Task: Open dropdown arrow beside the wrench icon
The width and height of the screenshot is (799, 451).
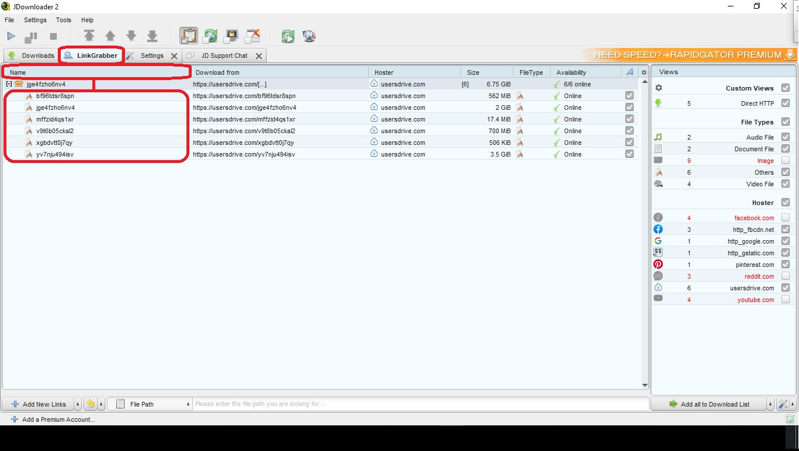Action: pos(793,404)
